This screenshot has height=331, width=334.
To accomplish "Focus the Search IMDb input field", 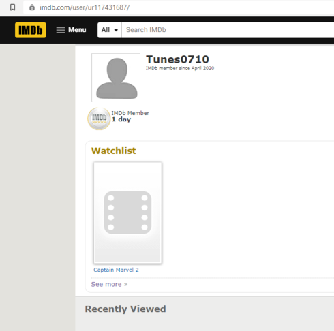I will (228, 30).
